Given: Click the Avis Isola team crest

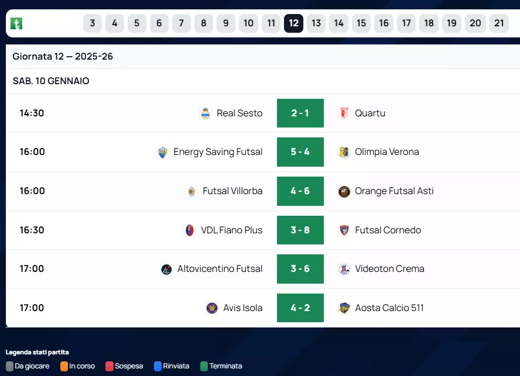Looking at the screenshot, I should tap(212, 308).
